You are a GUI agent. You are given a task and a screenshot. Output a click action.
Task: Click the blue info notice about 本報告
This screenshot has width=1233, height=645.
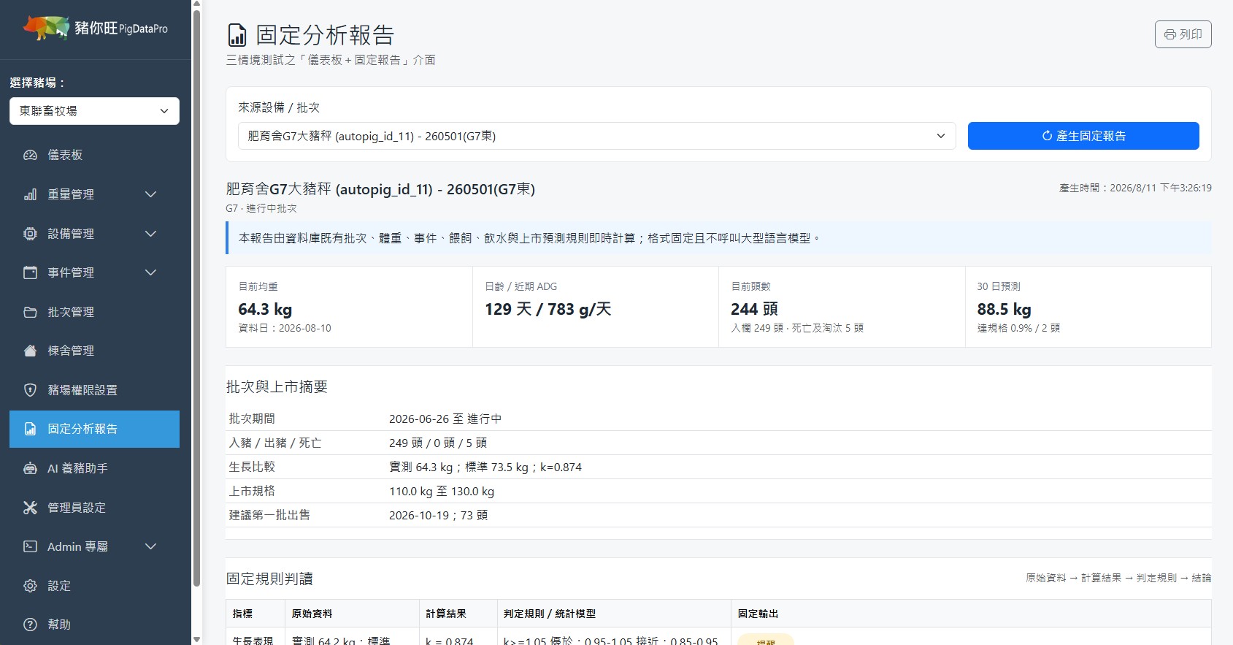click(x=718, y=238)
